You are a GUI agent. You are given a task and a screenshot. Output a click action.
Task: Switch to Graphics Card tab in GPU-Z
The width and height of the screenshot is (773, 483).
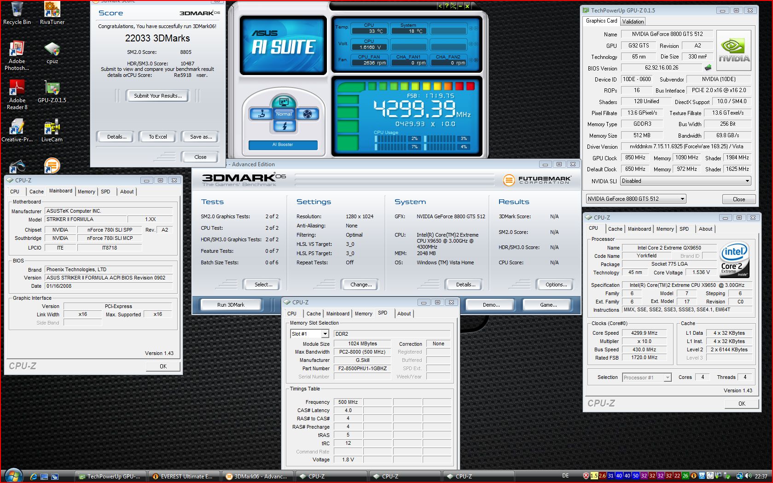pos(601,21)
